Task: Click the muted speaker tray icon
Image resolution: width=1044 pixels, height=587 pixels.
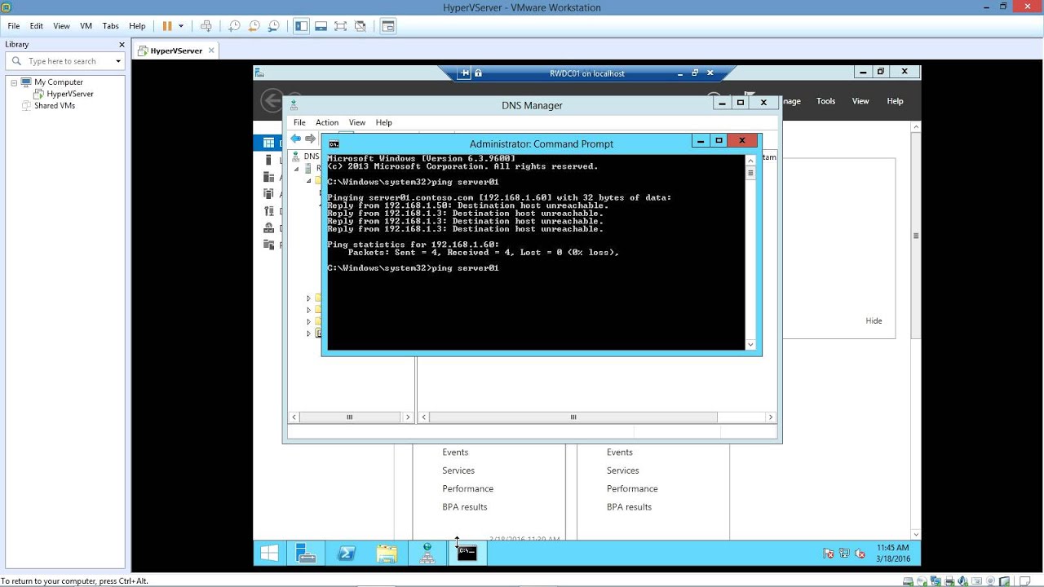Action: (x=860, y=554)
